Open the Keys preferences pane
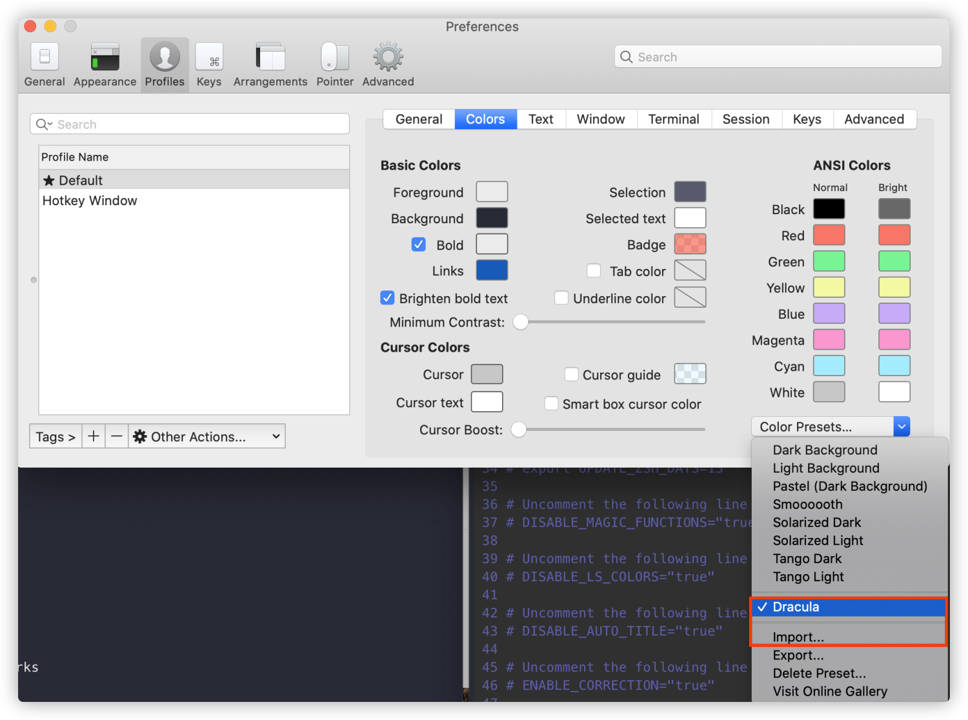This screenshot has width=968, height=720. click(208, 63)
